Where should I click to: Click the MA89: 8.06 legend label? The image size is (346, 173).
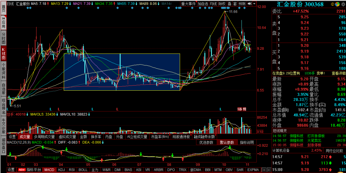click(148, 4)
